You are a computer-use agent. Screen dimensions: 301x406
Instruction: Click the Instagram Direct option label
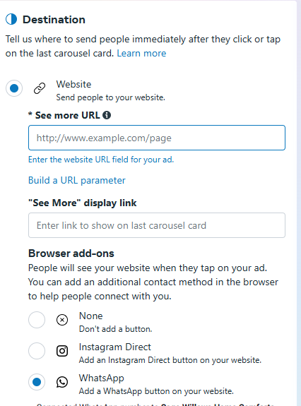point(114,347)
